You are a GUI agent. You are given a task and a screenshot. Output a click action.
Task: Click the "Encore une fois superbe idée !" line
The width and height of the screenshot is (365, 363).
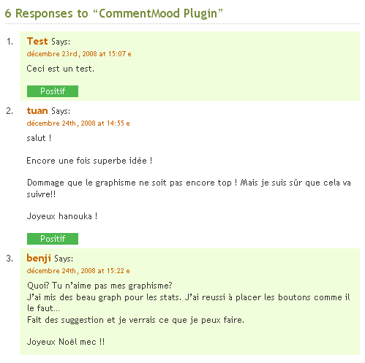coord(89,161)
